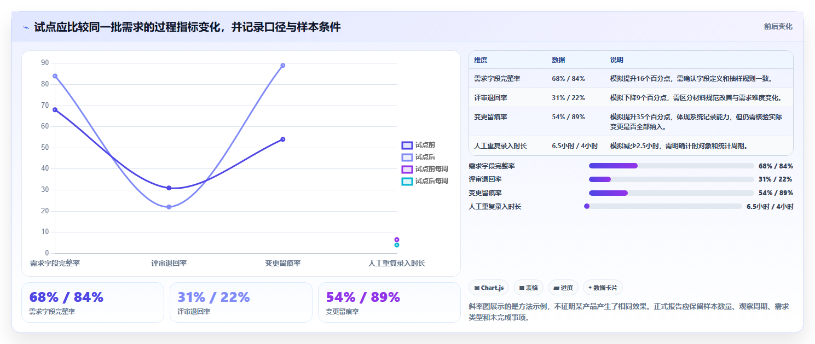The width and height of the screenshot is (815, 344).
Task: Select the 评审退回率 table row label
Action: coord(490,98)
